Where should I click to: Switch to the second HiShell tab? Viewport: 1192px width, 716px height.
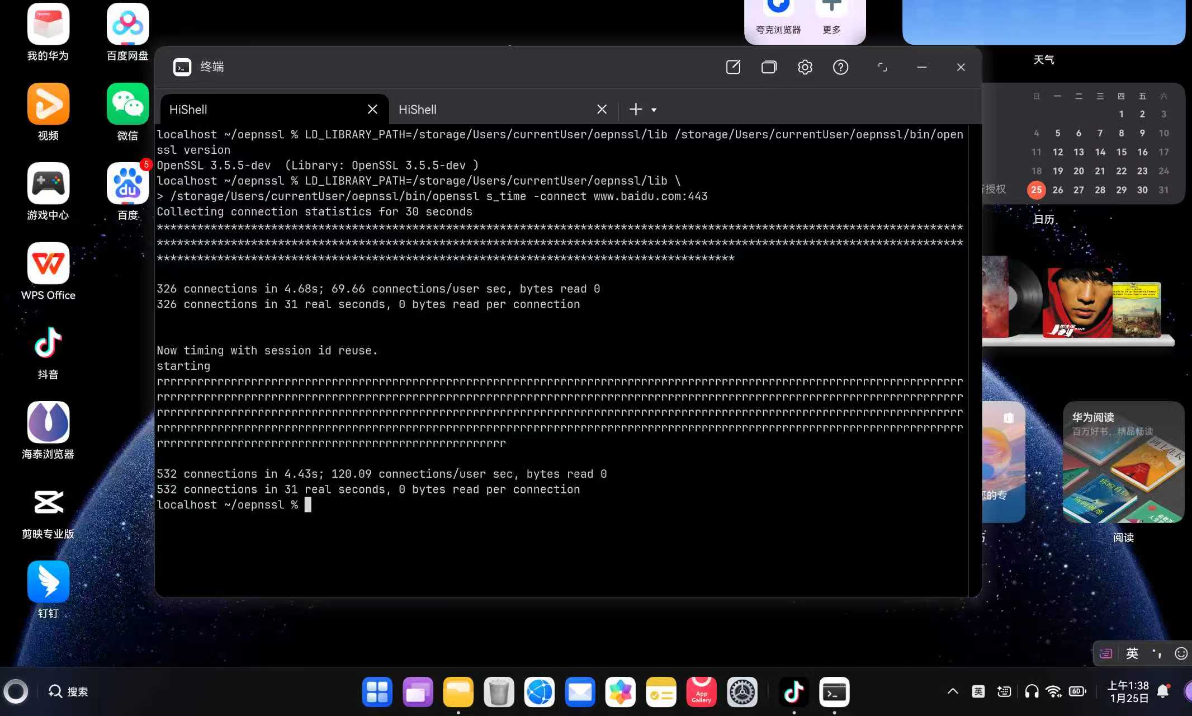pyautogui.click(x=492, y=110)
